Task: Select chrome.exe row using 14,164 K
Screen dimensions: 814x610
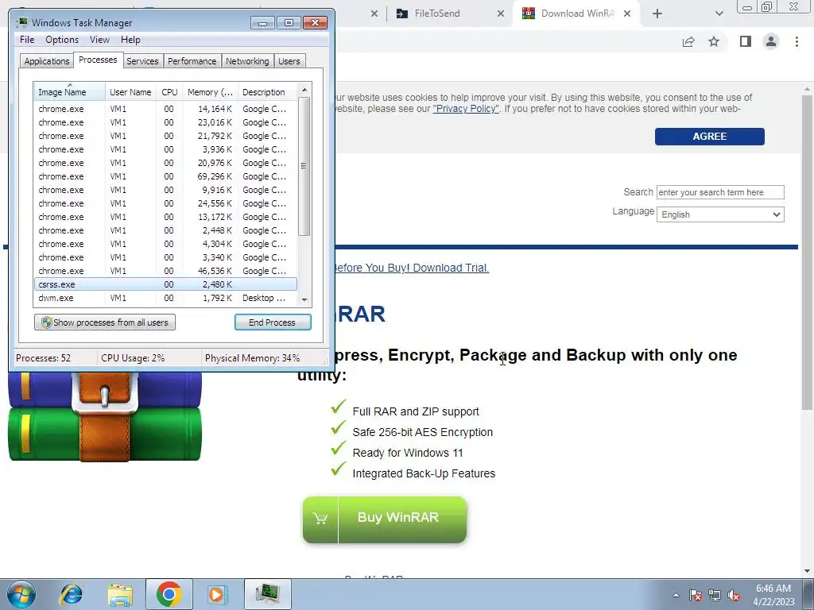Action: pos(165,109)
